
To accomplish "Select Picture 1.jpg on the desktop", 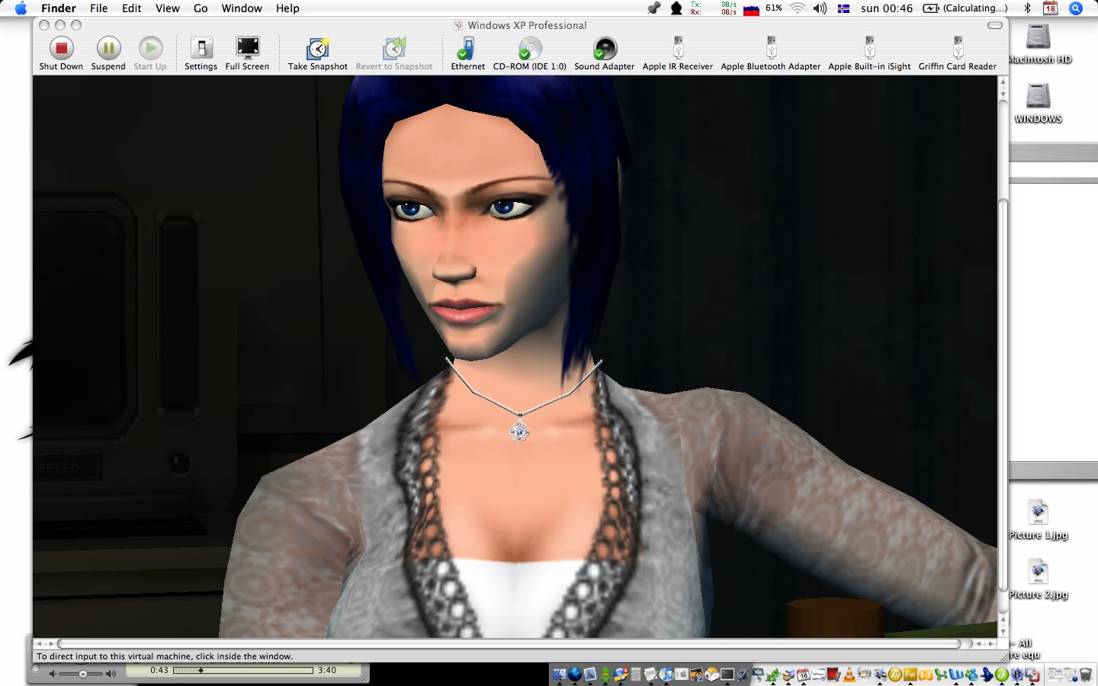I will [x=1039, y=520].
